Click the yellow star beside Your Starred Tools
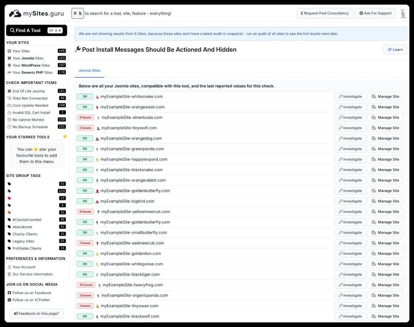 pos(65,137)
